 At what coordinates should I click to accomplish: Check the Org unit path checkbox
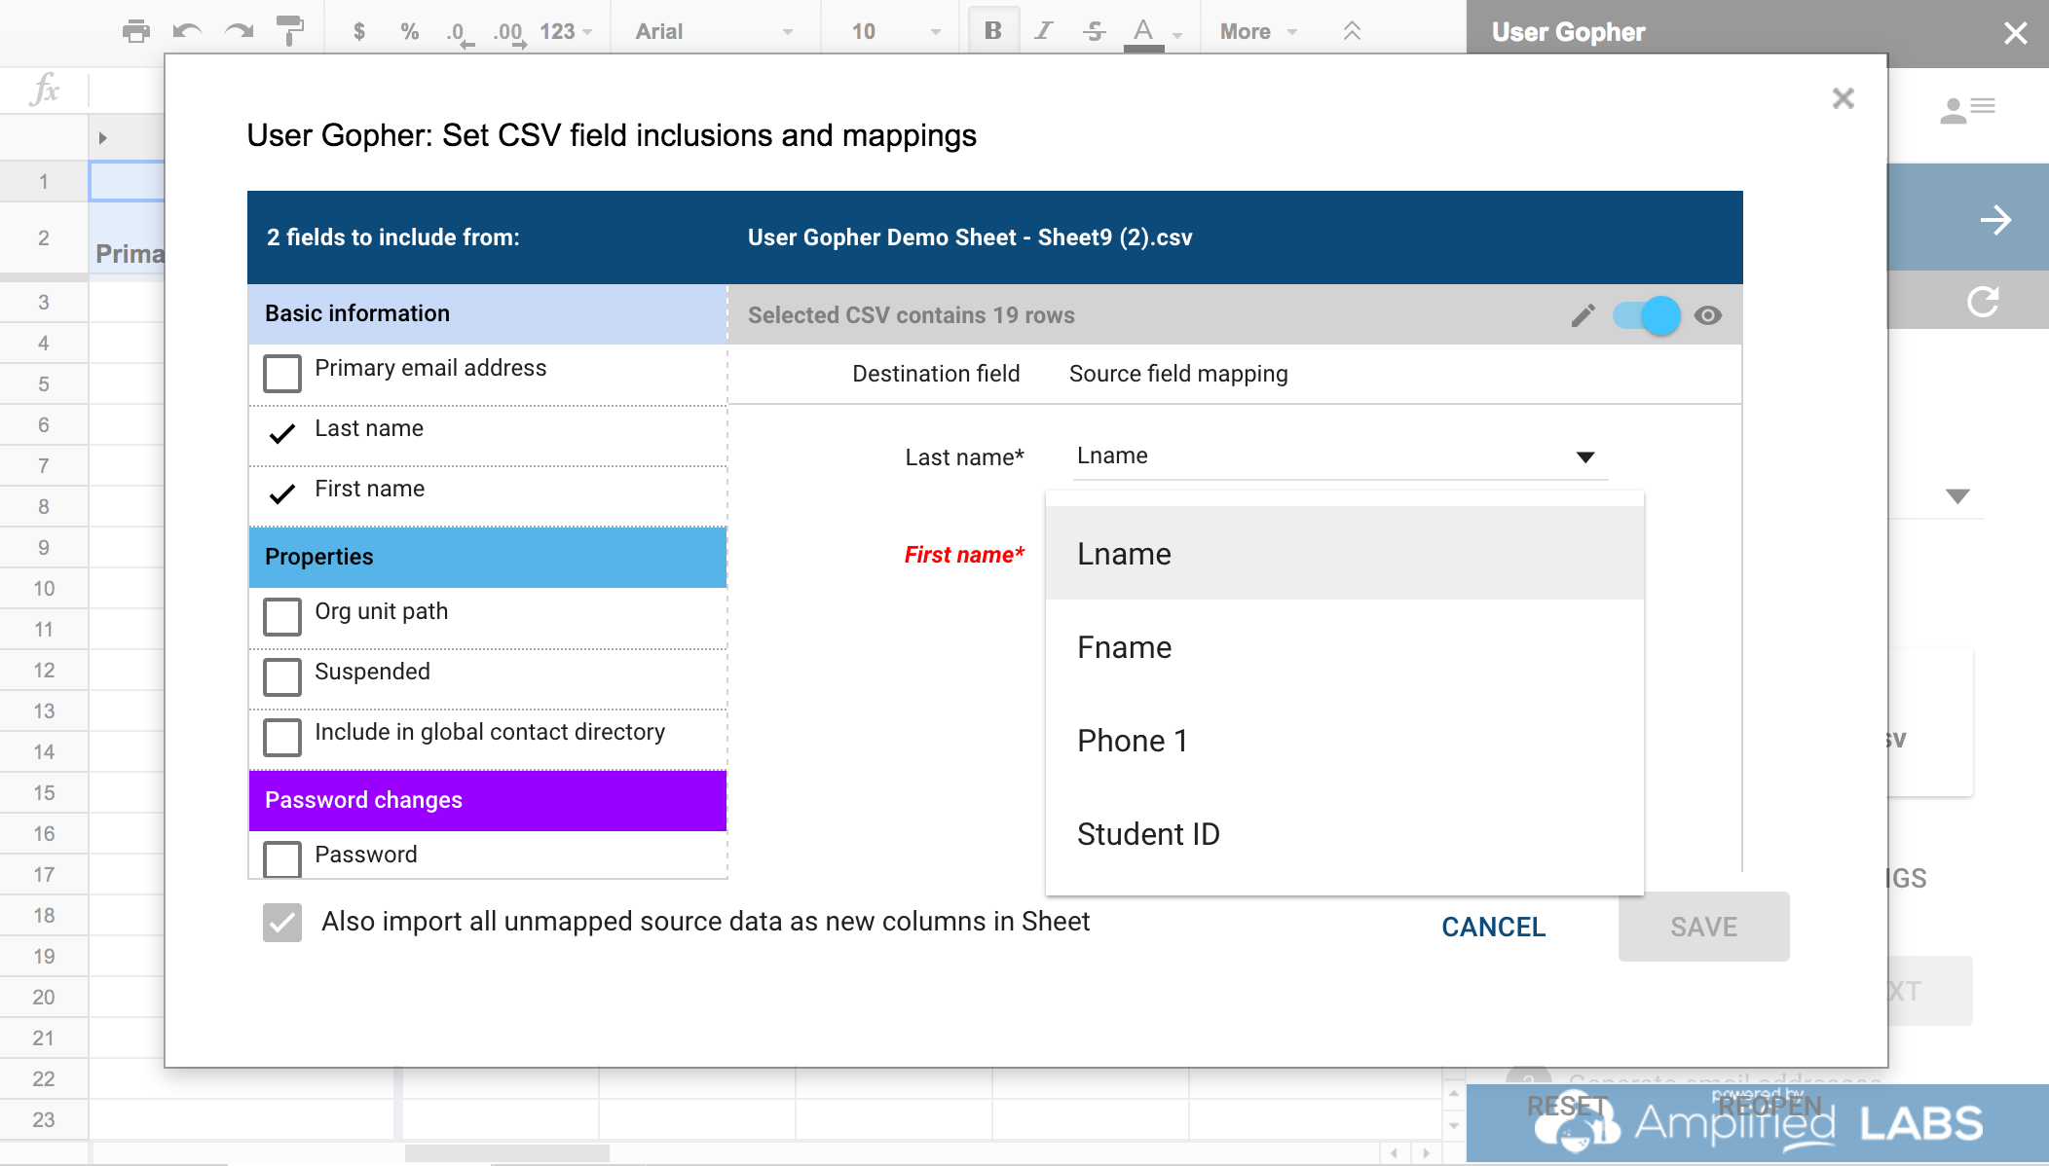[282, 616]
